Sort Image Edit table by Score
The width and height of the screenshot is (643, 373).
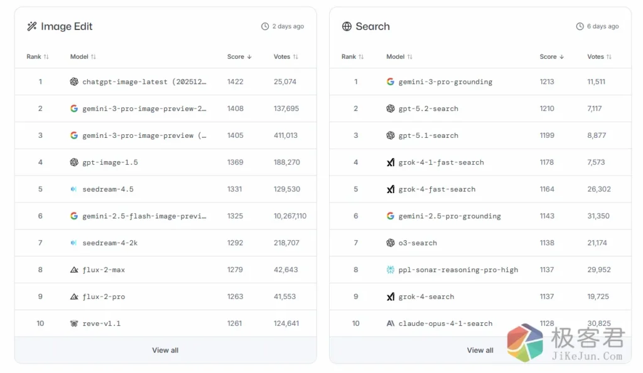point(239,56)
